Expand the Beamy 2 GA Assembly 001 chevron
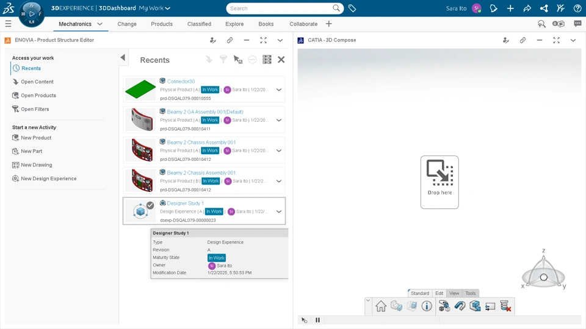586x329 pixels. pyautogui.click(x=279, y=120)
